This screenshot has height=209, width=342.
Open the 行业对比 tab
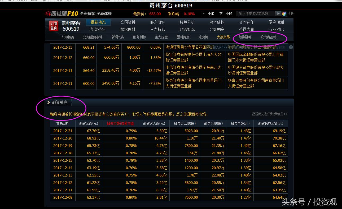click(276, 29)
